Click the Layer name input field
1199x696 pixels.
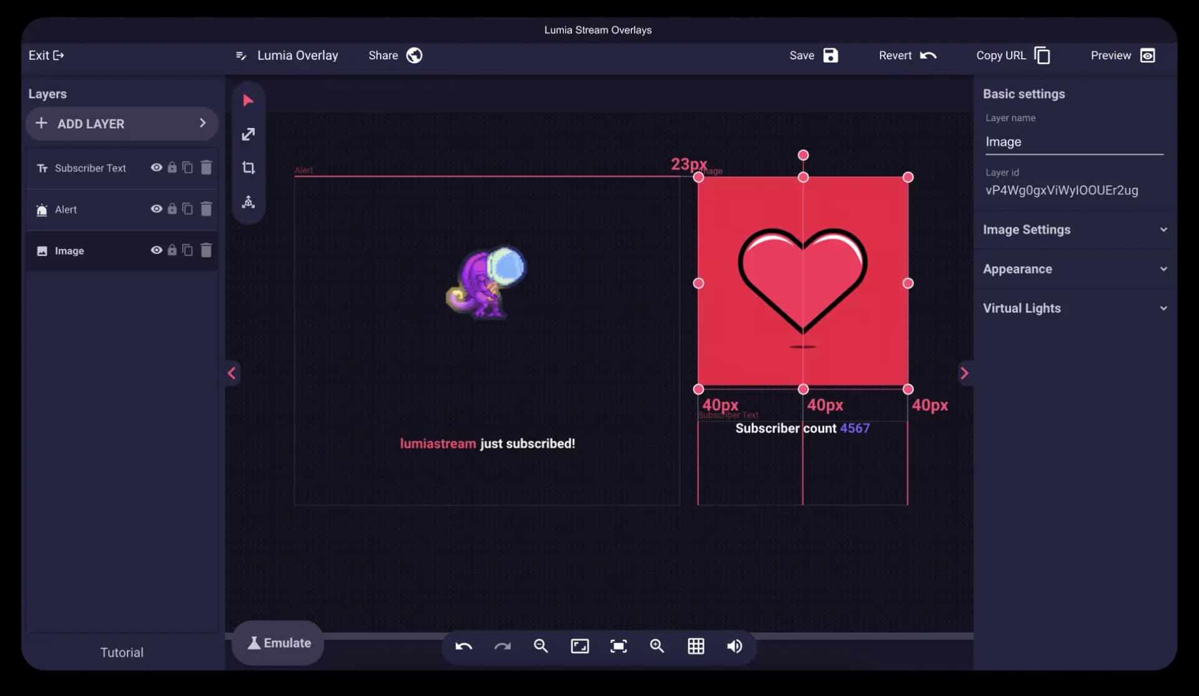(x=1074, y=142)
